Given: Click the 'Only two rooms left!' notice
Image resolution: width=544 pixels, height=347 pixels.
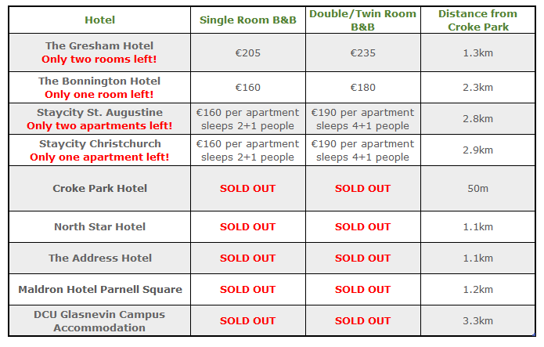Looking at the screenshot, I should pyautogui.click(x=99, y=59).
